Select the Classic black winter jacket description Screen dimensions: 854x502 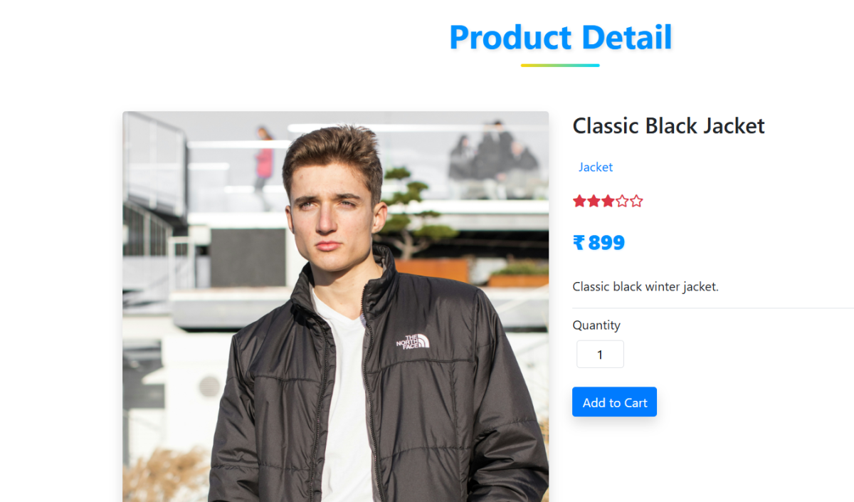click(645, 287)
